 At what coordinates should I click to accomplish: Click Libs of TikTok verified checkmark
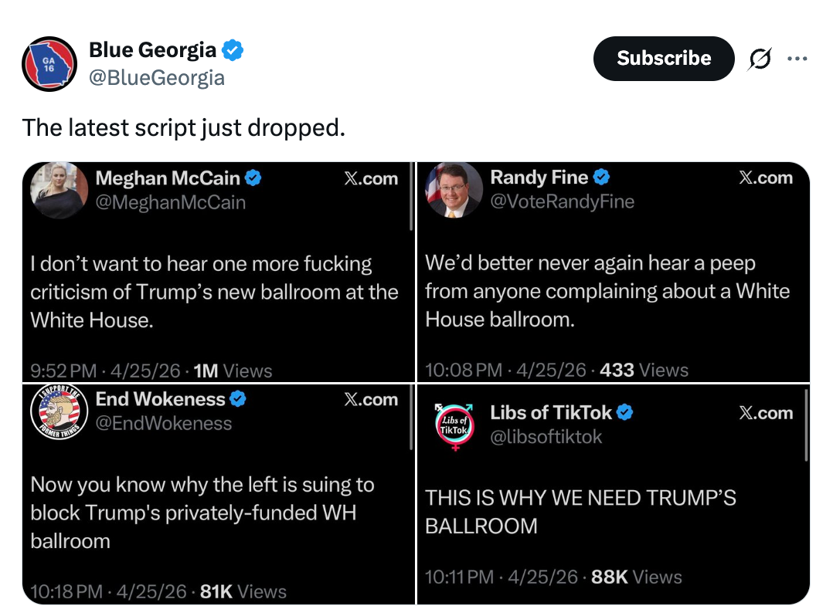click(625, 413)
